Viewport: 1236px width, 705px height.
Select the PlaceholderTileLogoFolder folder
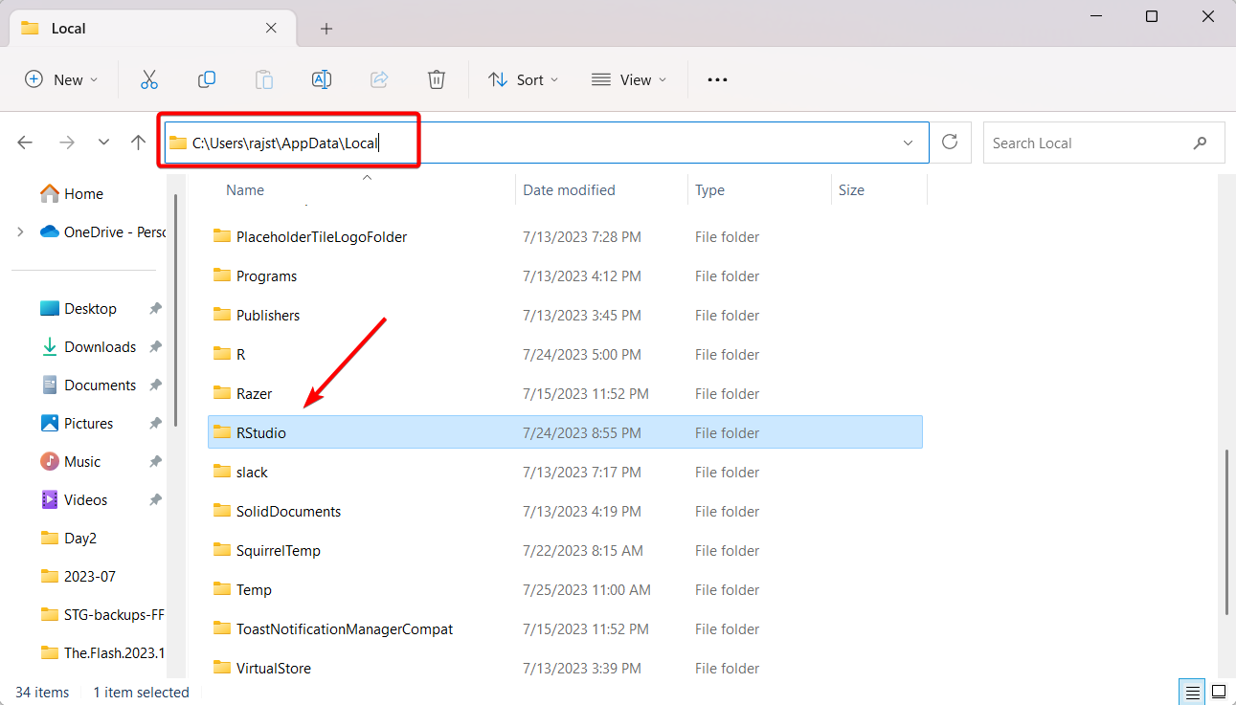[x=565, y=236]
